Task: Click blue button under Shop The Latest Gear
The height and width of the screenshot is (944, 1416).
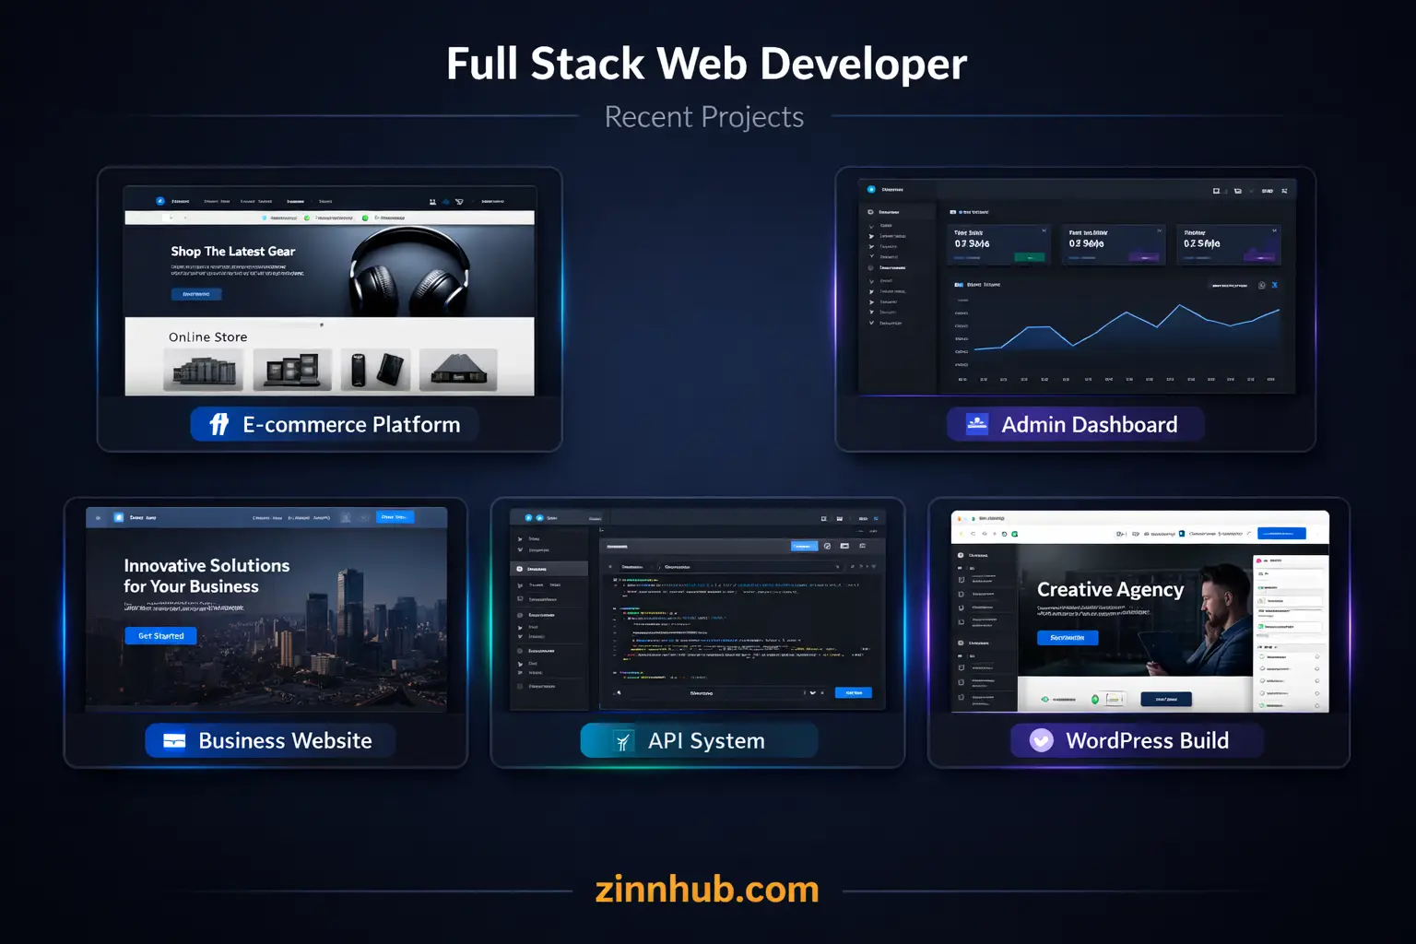Action: (195, 294)
